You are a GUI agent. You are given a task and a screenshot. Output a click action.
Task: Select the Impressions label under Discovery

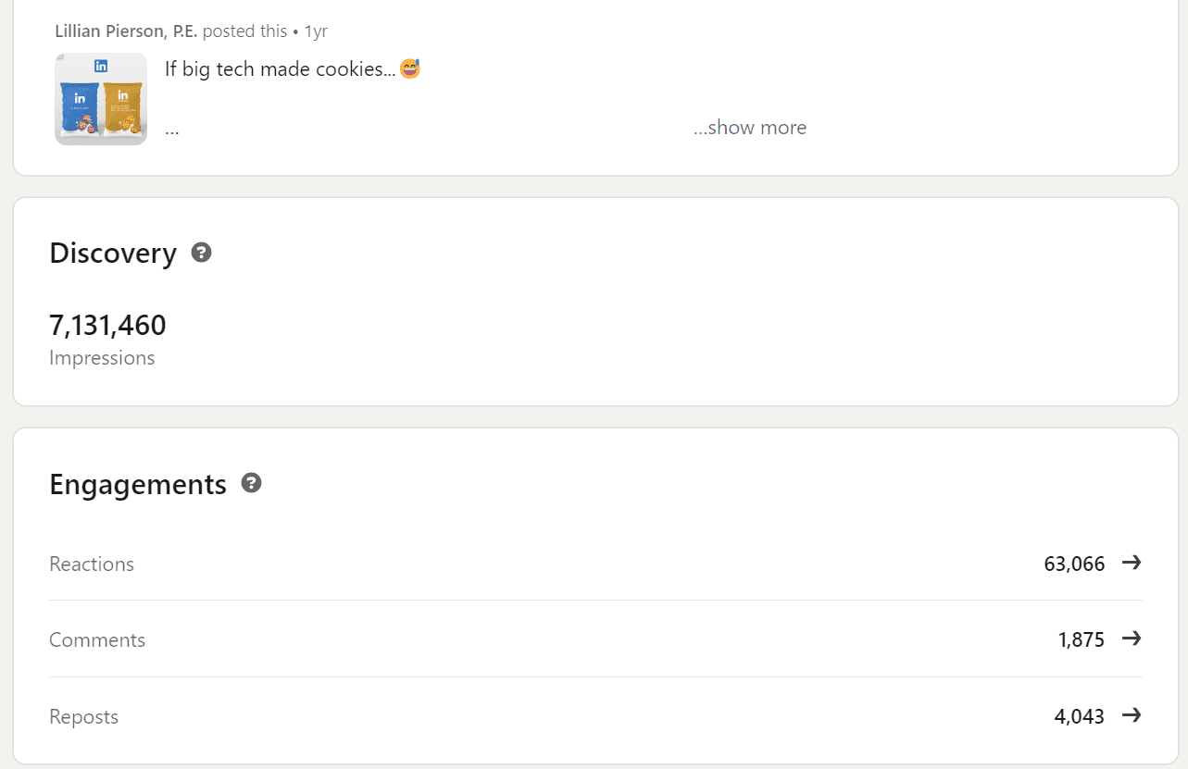coord(102,358)
